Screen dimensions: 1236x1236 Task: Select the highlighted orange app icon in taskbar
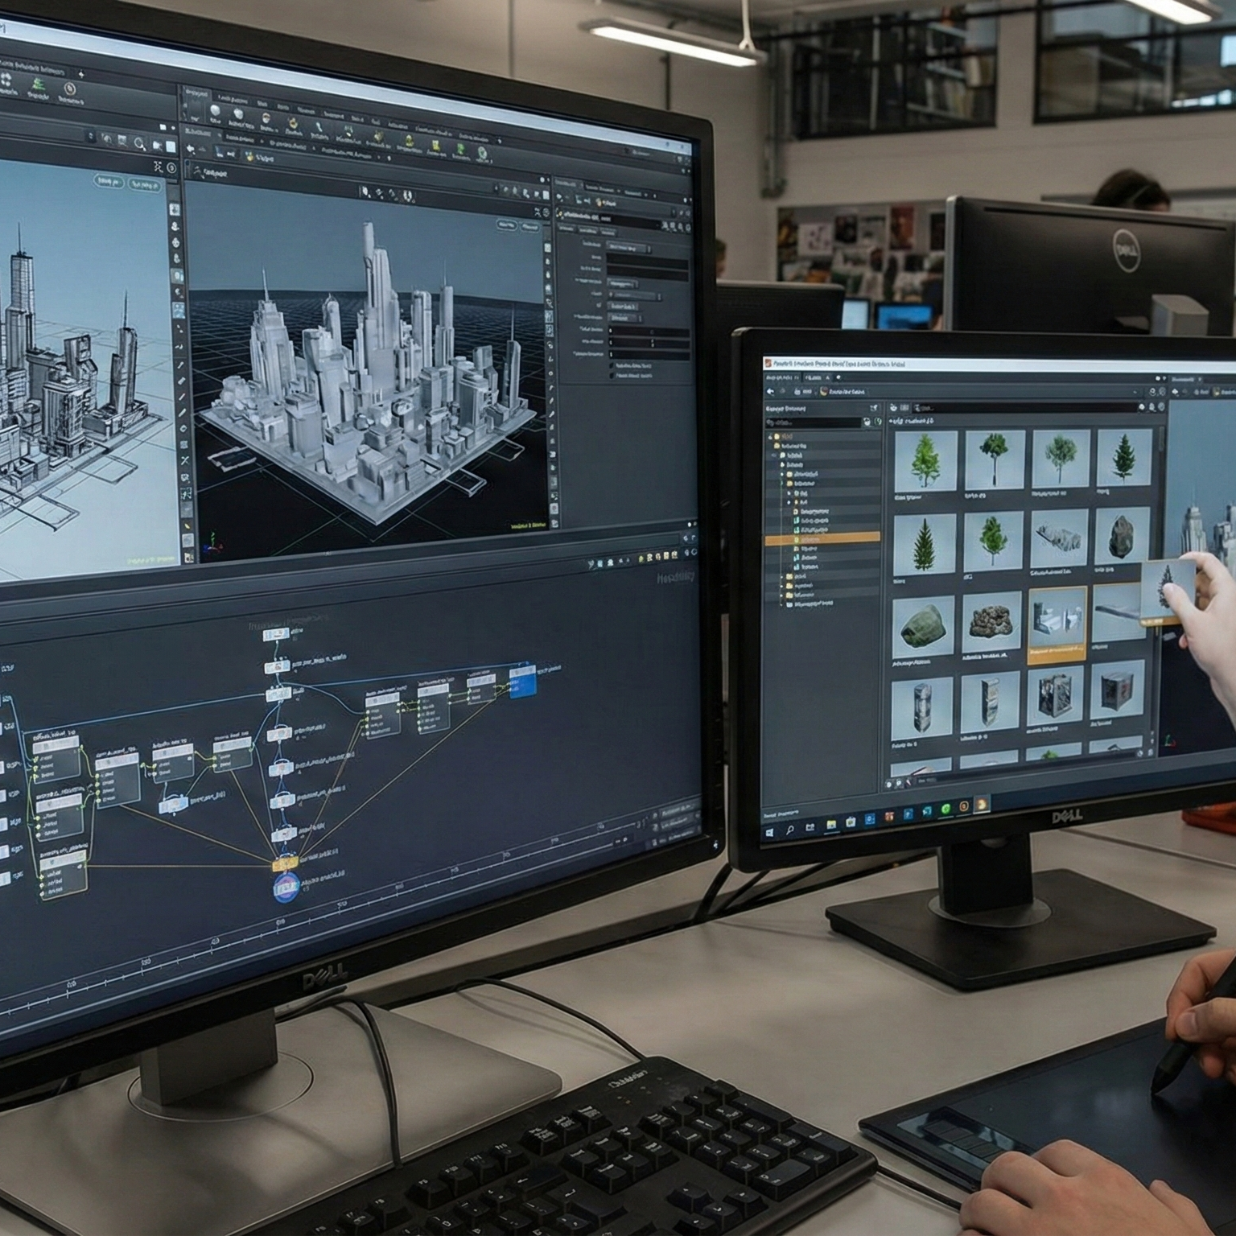click(982, 804)
